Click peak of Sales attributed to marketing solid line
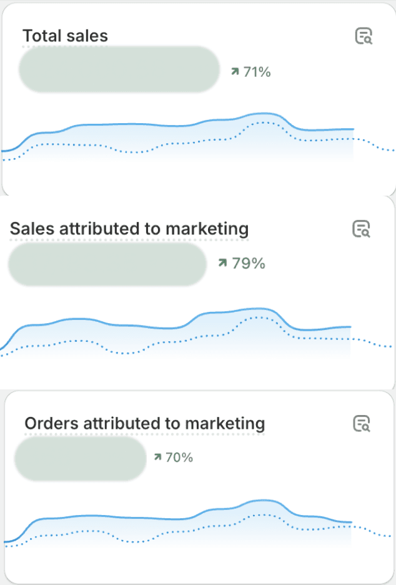The image size is (396, 585). [261, 309]
